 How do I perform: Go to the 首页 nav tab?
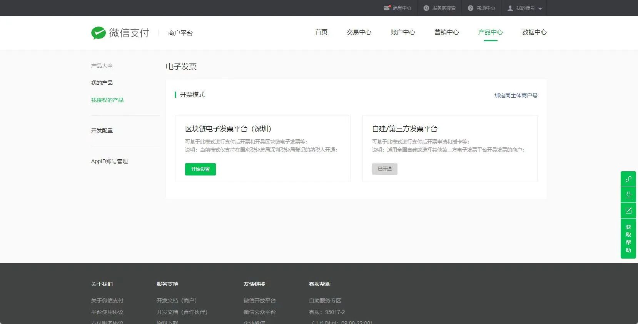[321, 32]
